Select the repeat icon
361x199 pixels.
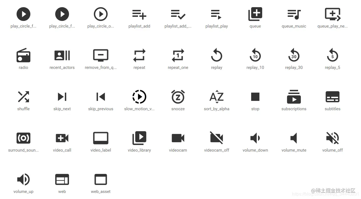point(139,55)
